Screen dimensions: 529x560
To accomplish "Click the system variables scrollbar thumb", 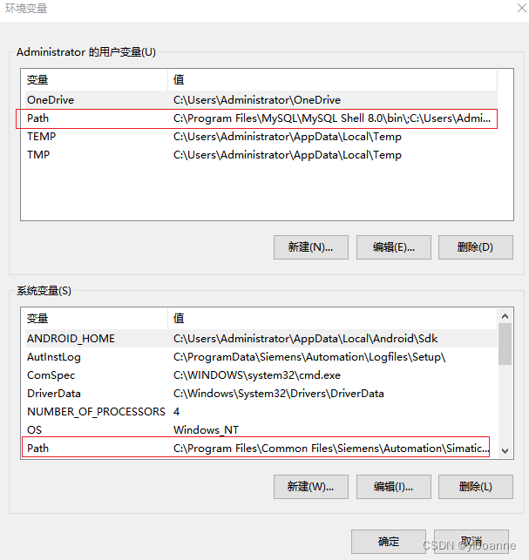I will coord(505,344).
